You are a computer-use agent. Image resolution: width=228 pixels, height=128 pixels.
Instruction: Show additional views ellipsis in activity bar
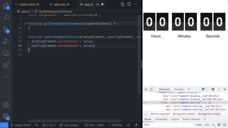pyautogui.click(x=6, y=77)
